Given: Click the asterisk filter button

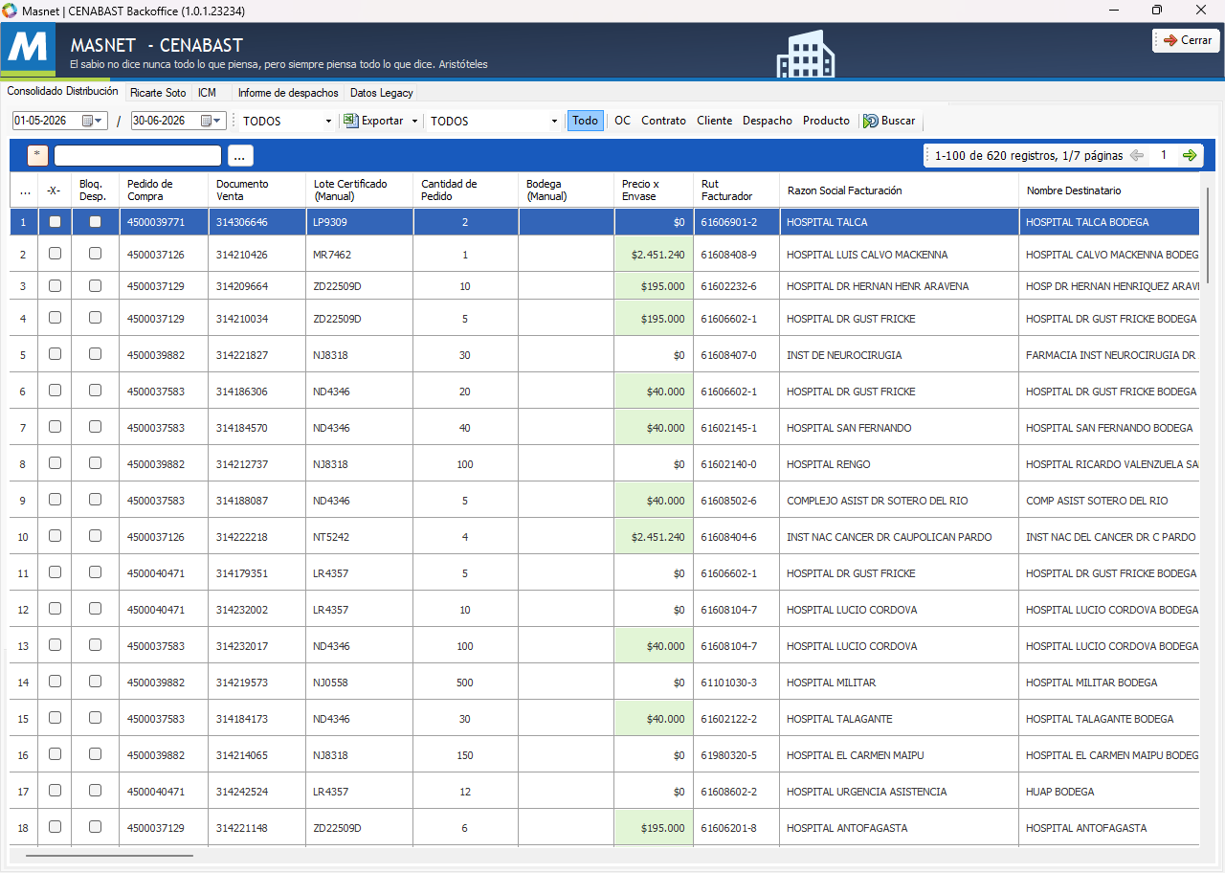Looking at the screenshot, I should (x=38, y=155).
